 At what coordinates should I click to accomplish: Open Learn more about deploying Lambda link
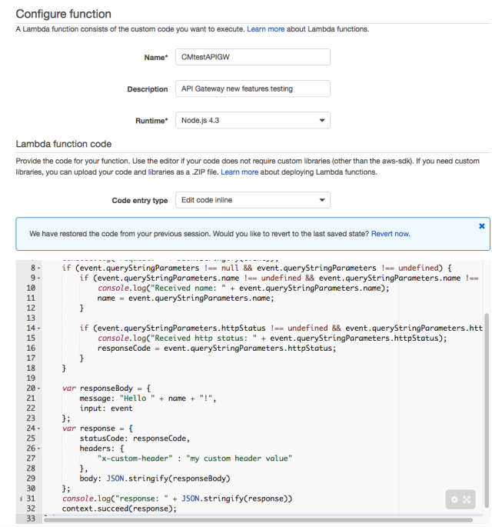[239, 172]
